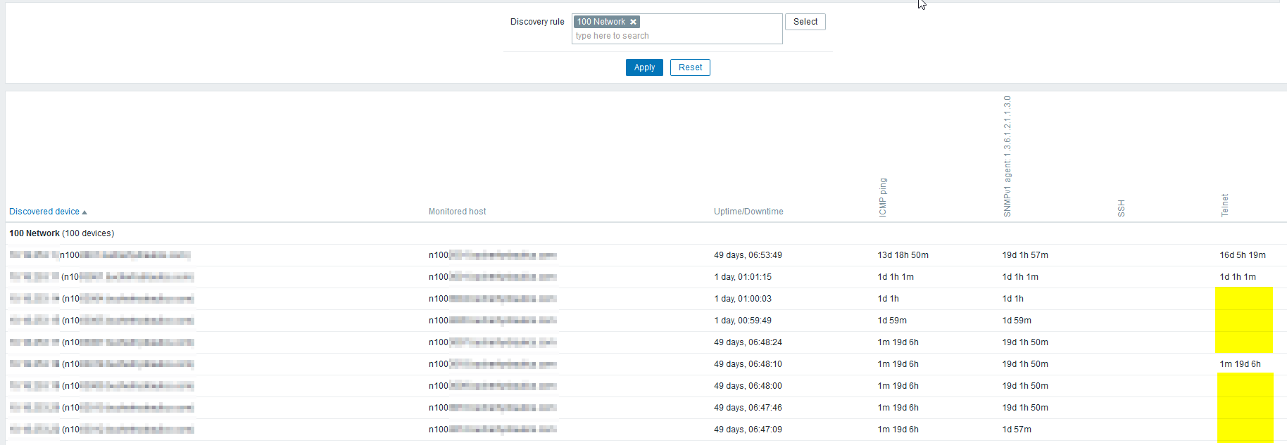Screen dimensions: 1287x445
Task: Click the Monitored host column header
Action: click(x=457, y=212)
